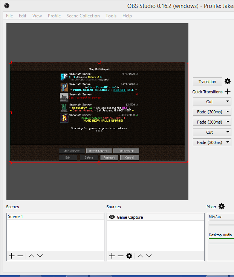Expand arrow of bottom Fade (300ms) transition
The image size is (234, 277).
(228, 142)
